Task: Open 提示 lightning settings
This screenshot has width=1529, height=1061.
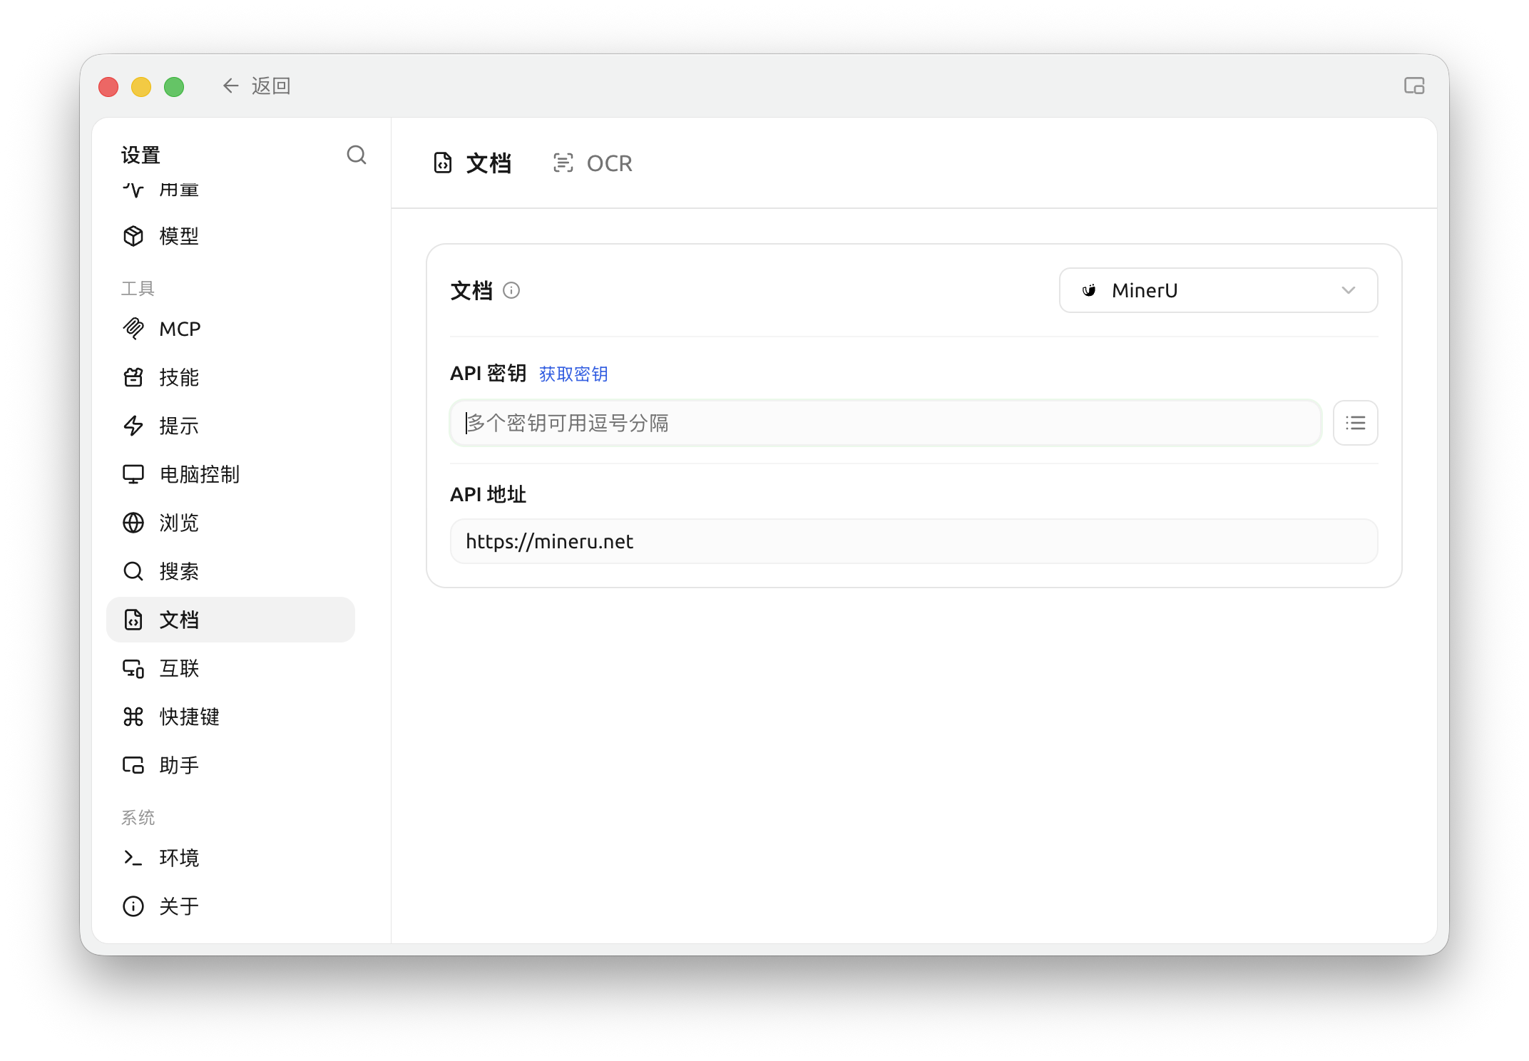Action: point(230,426)
